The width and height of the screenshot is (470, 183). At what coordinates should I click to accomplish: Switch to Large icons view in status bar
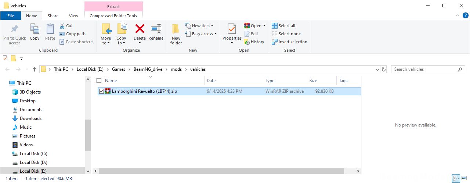[x=464, y=179]
